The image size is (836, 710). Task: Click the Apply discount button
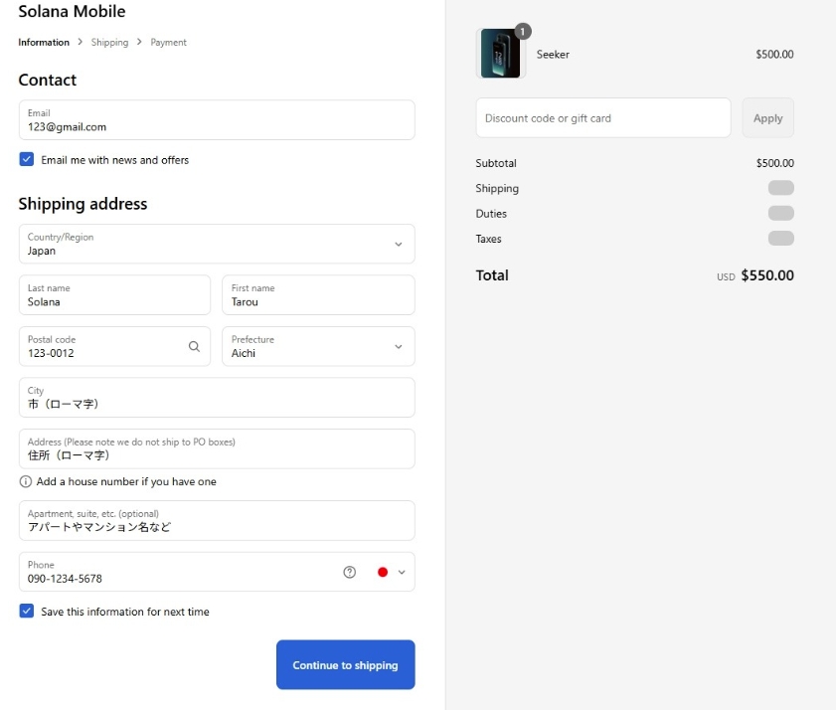point(767,118)
